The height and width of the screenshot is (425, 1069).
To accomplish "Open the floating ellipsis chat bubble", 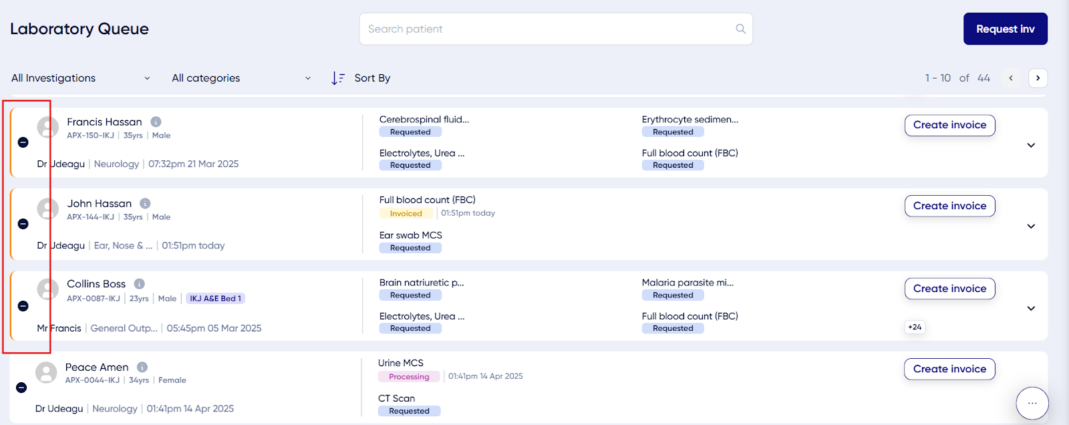I will [1032, 403].
